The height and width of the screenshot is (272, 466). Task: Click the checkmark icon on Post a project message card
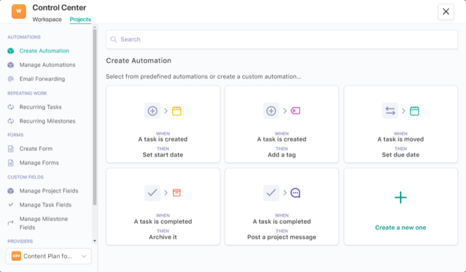pos(271,193)
